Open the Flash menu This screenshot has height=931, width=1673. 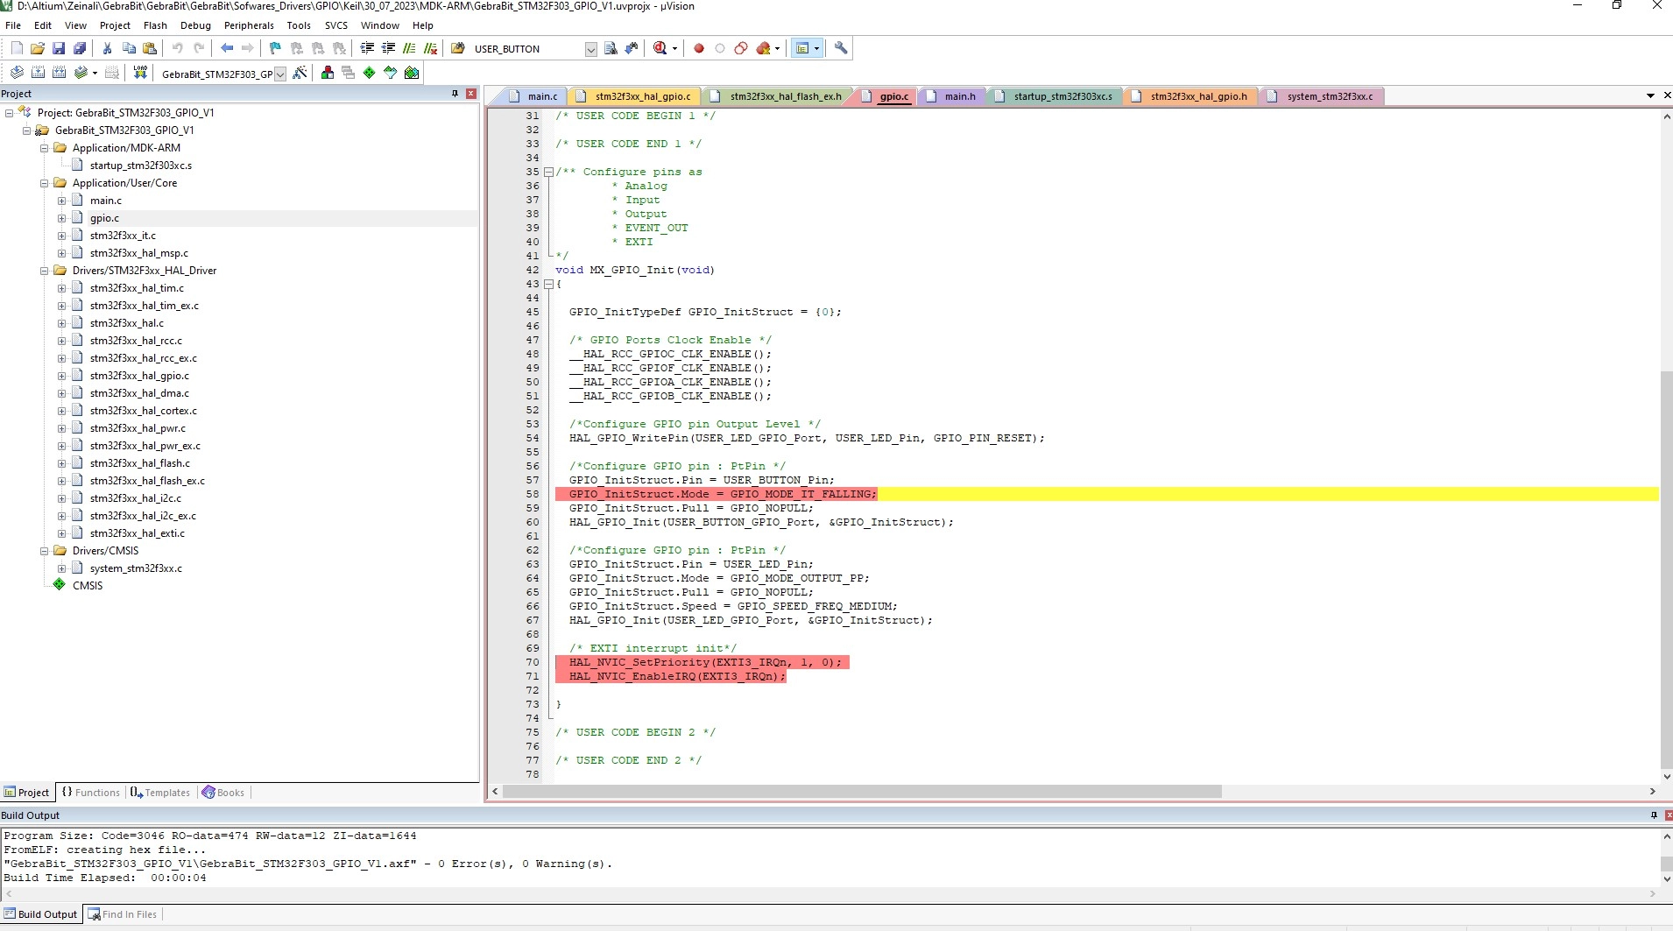(155, 25)
